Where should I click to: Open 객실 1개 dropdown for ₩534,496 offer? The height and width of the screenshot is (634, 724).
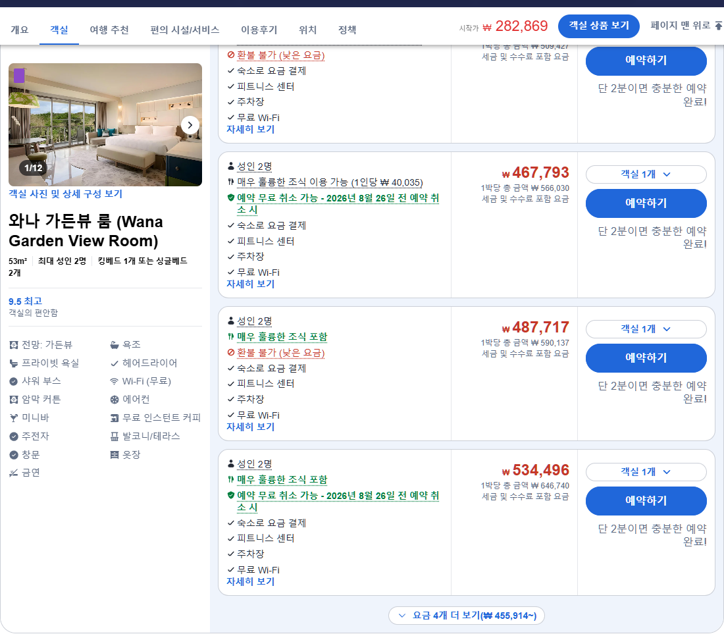[x=646, y=471]
